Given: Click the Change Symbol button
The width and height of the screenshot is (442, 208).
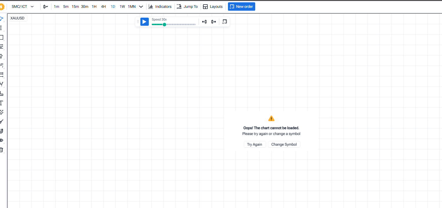Looking at the screenshot, I should [284, 144].
